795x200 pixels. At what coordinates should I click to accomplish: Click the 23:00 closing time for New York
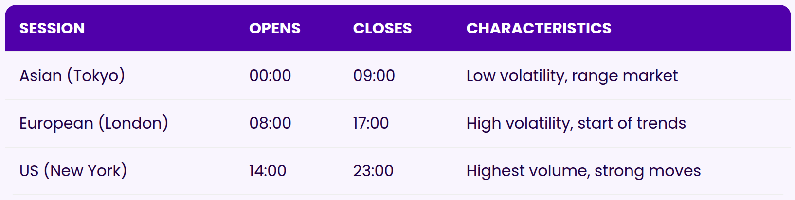373,171
